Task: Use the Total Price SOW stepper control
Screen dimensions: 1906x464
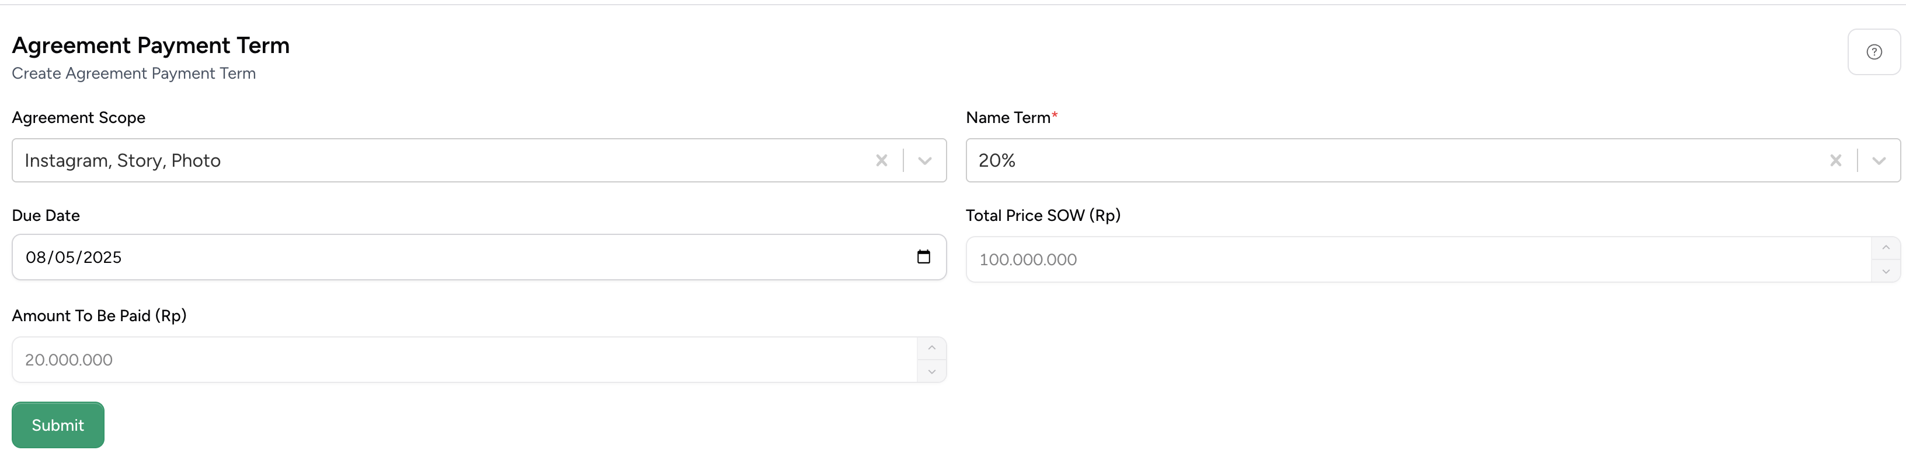Action: pos(1886,259)
